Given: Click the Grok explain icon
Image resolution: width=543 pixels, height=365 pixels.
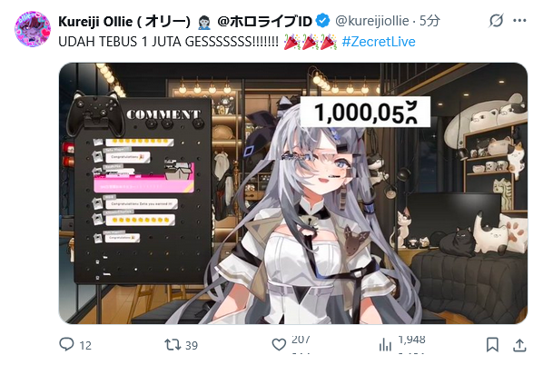Looking at the screenshot, I should coord(496,21).
